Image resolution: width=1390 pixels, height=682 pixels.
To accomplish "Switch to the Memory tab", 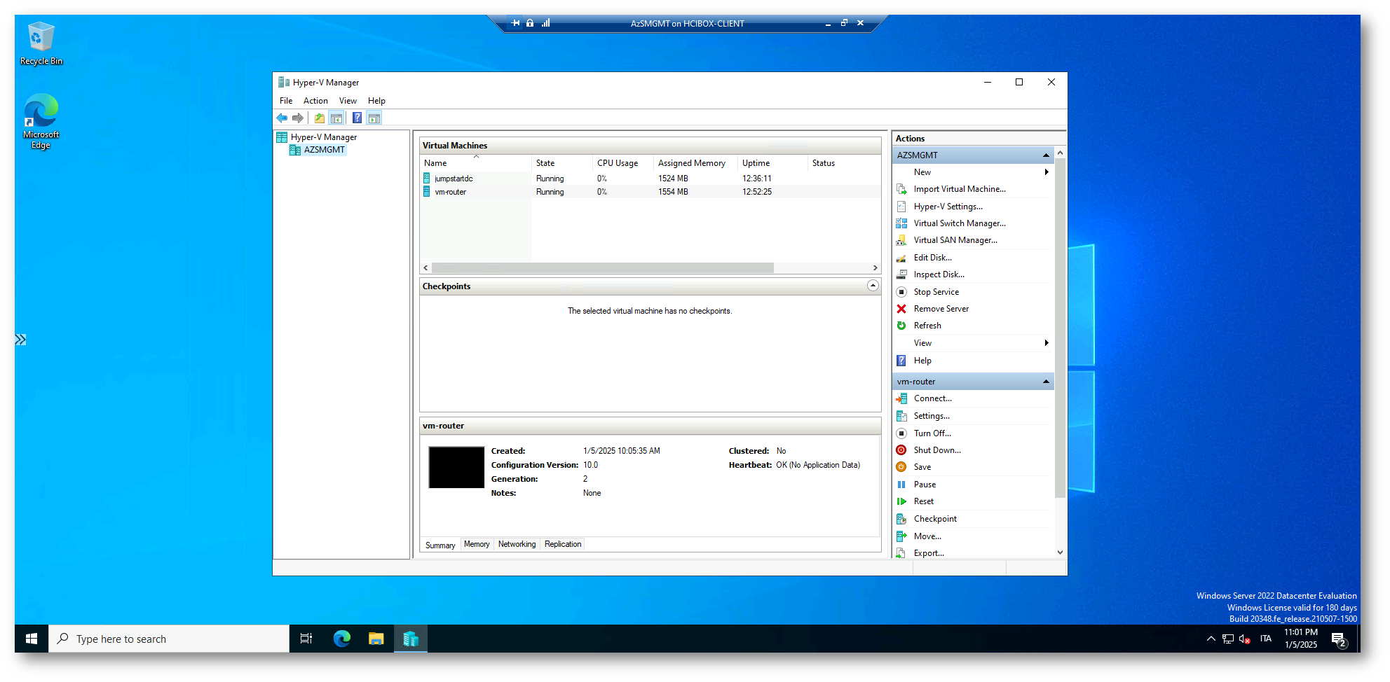I will [477, 544].
